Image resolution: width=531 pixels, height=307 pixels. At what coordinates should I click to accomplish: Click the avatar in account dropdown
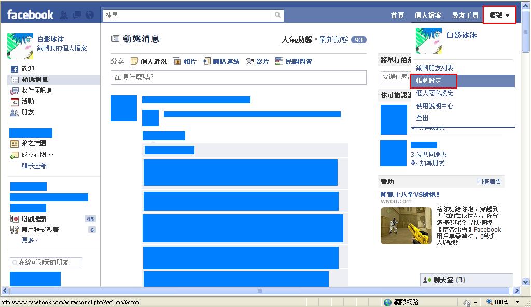[429, 41]
